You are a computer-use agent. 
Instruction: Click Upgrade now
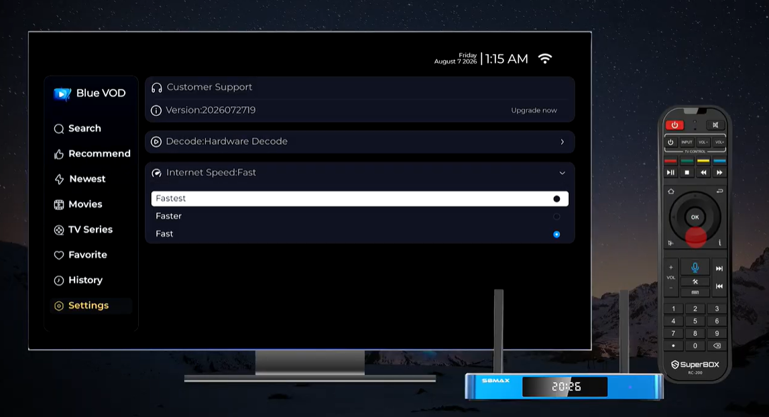coord(534,111)
